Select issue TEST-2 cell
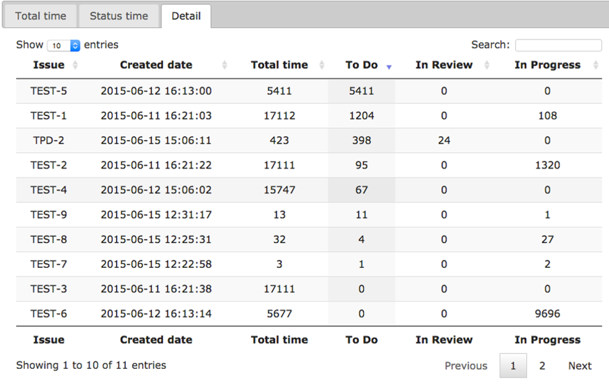Screen dimensions: 609x385 click(49, 165)
